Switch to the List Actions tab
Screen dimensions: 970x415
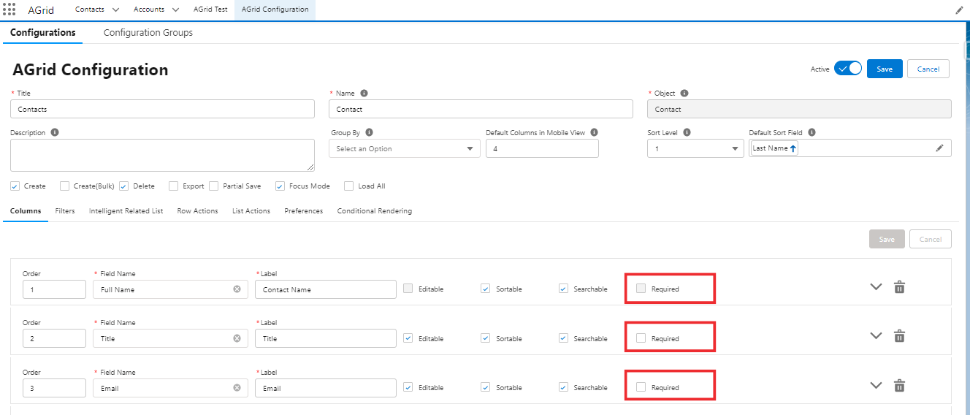click(x=251, y=211)
